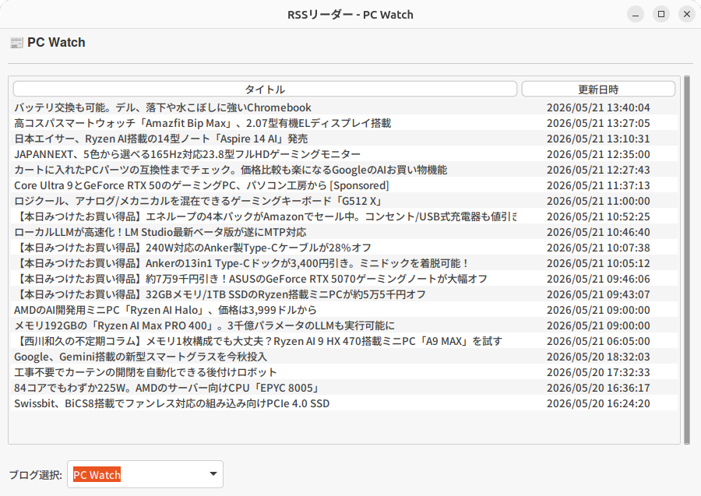This screenshot has height=496, width=701.
Task: Click the date 2026/05/21 11:00:00
Action: tap(598, 201)
